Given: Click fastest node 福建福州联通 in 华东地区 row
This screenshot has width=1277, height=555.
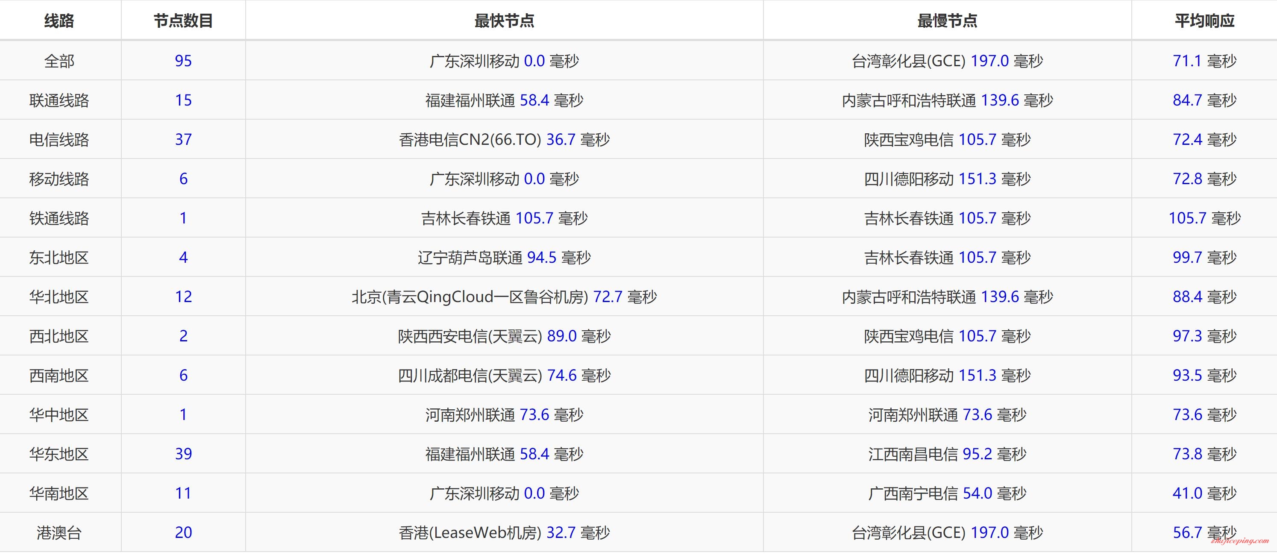Looking at the screenshot, I should 470,454.
